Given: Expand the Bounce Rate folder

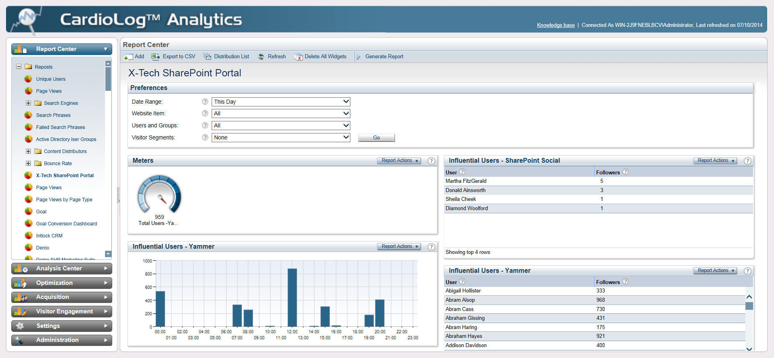Looking at the screenshot, I should click(28, 163).
